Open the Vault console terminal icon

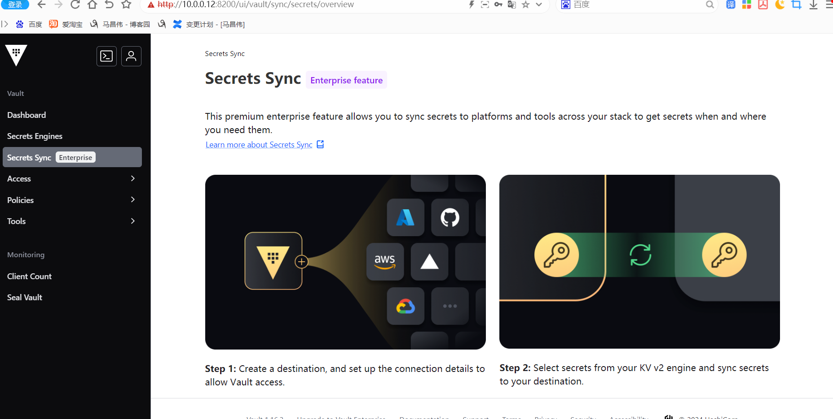[x=106, y=56]
